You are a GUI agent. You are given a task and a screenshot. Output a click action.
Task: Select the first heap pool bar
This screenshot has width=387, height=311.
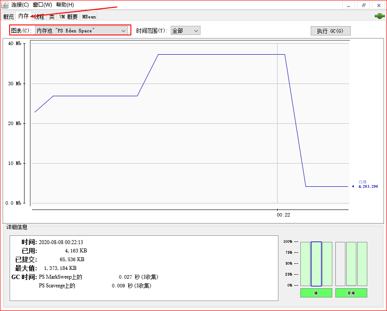coord(305,264)
